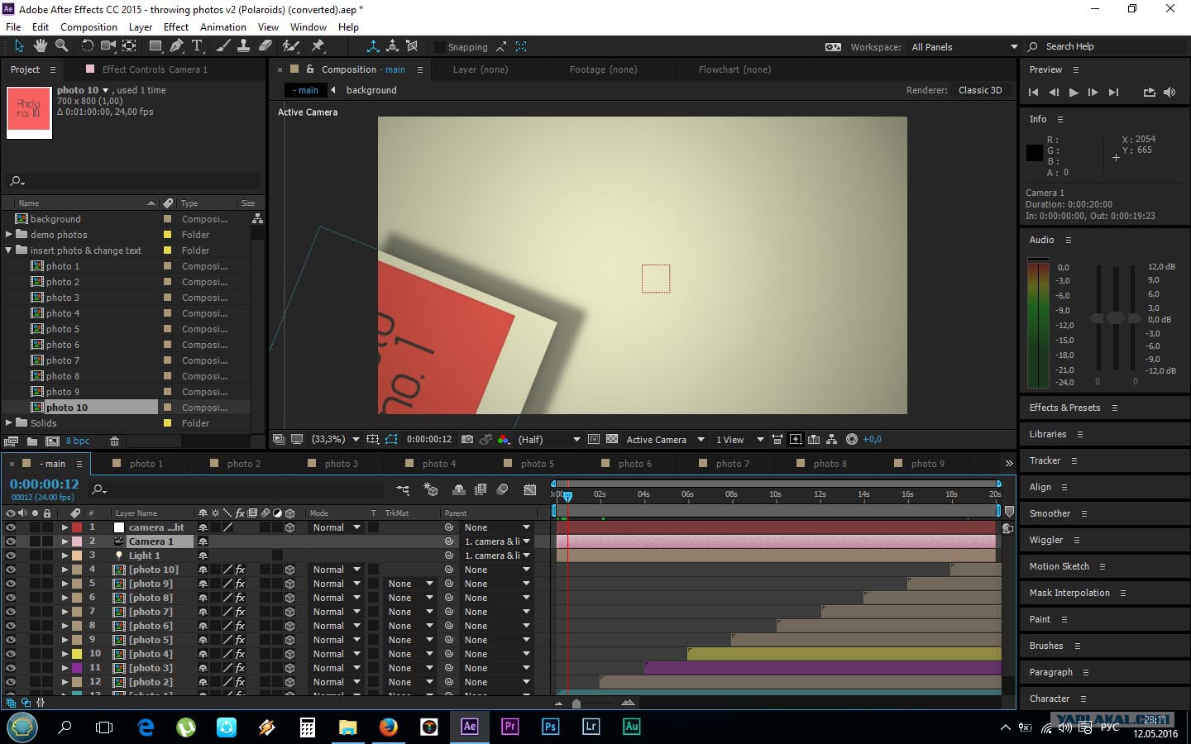Screen dimensions: 1191x744
Task: Pick the Horizontal Type tool
Action: click(x=197, y=46)
